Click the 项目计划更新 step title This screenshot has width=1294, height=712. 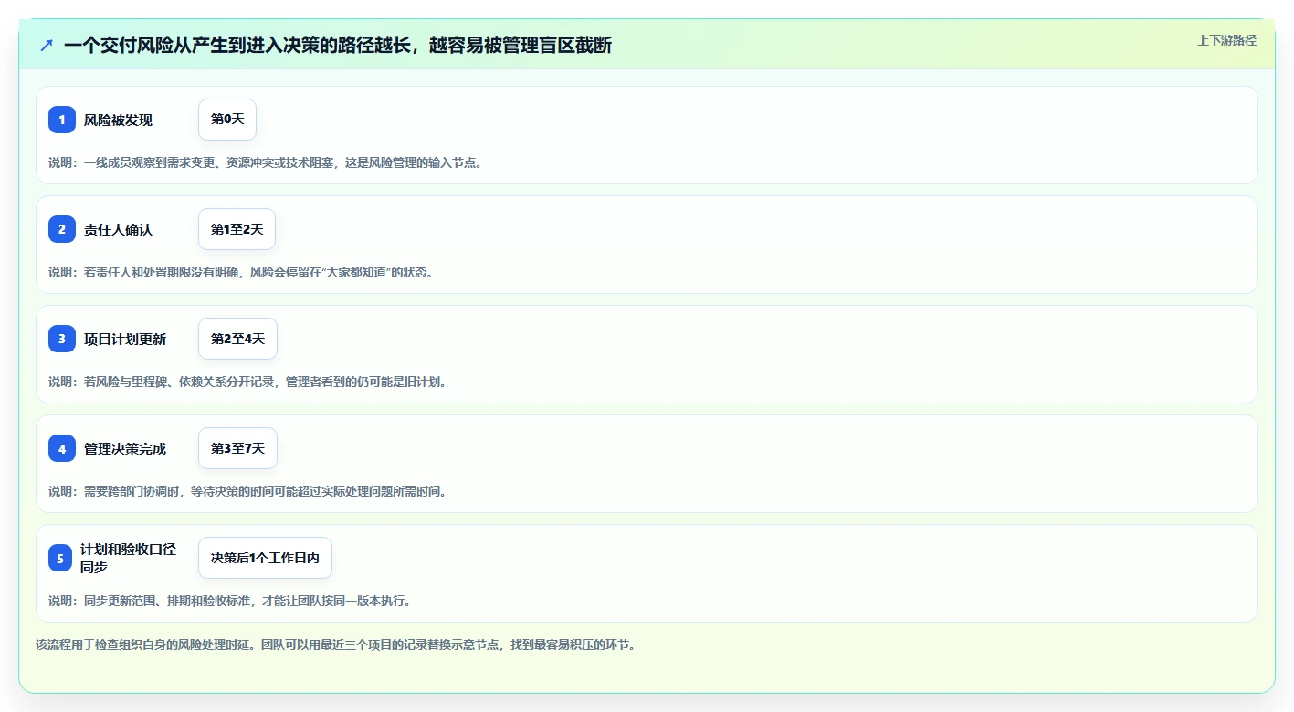click(x=125, y=339)
